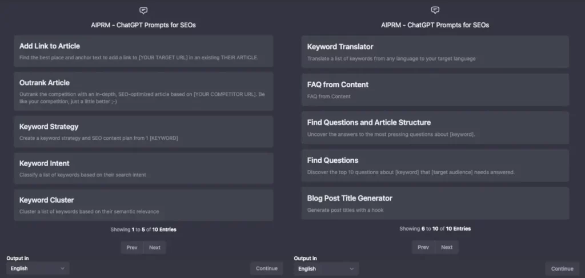Click the right panel 'Output in' label
Viewport: 585px width, 278px height.
click(305, 258)
